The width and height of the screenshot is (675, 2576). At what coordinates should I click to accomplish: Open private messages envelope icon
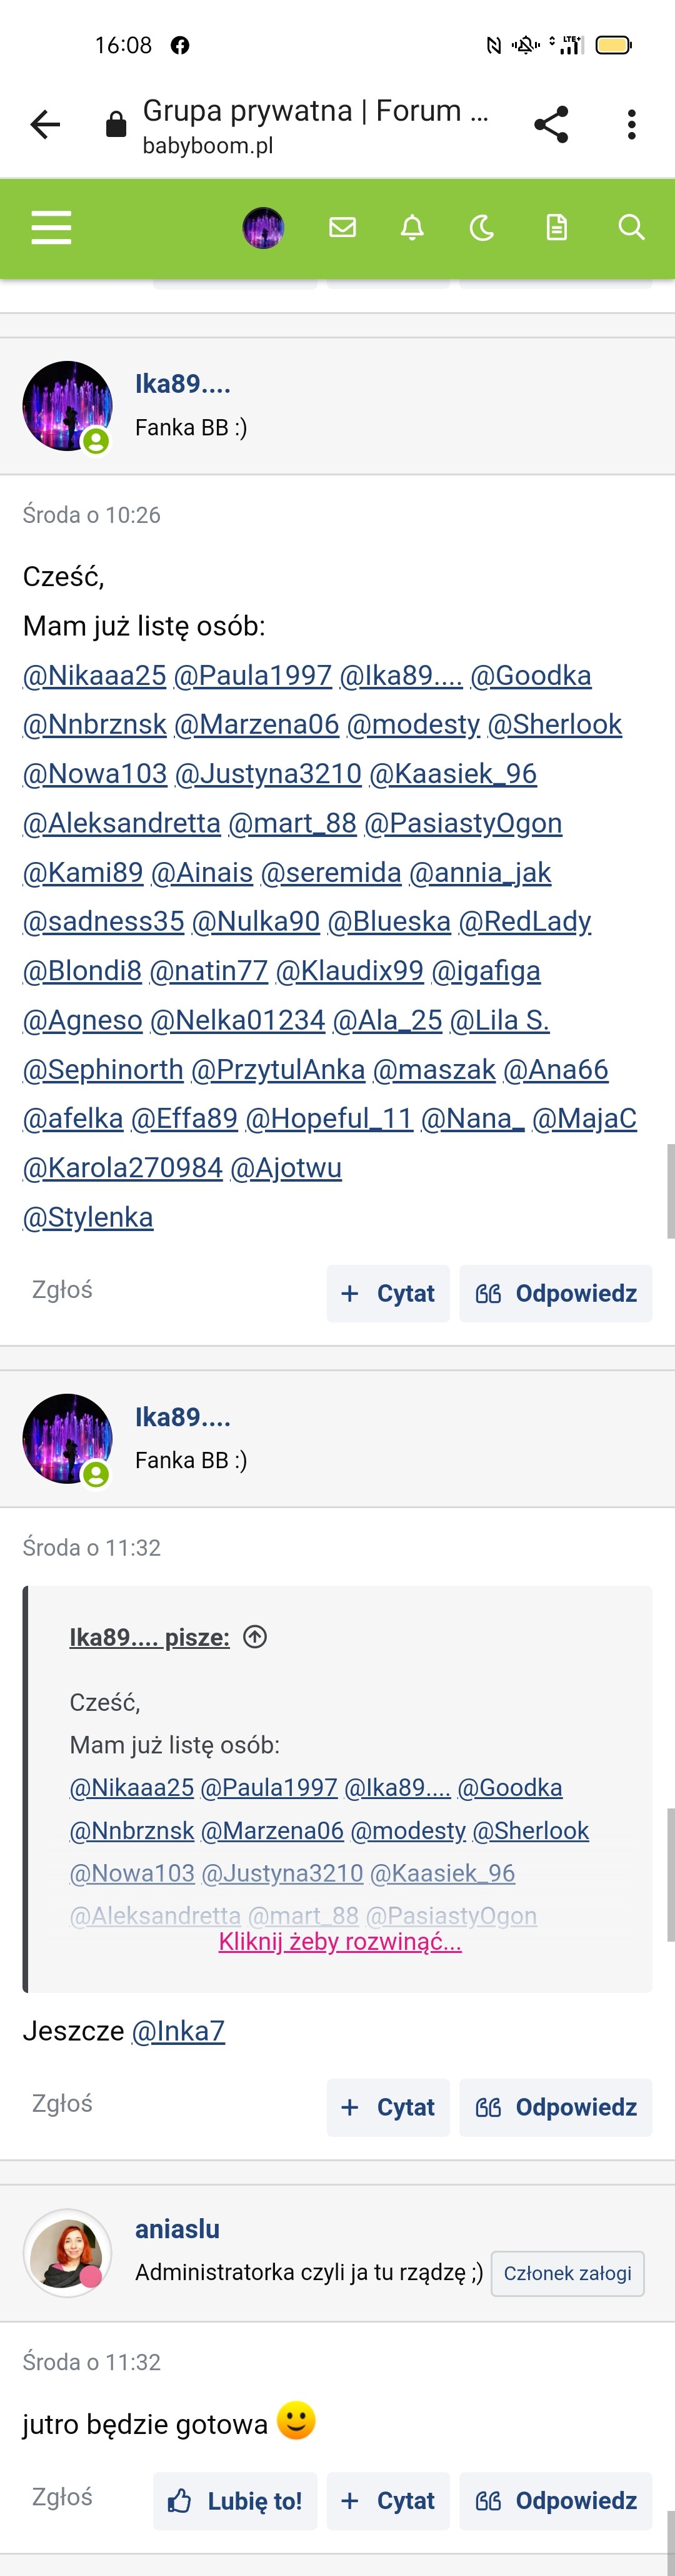(x=342, y=228)
